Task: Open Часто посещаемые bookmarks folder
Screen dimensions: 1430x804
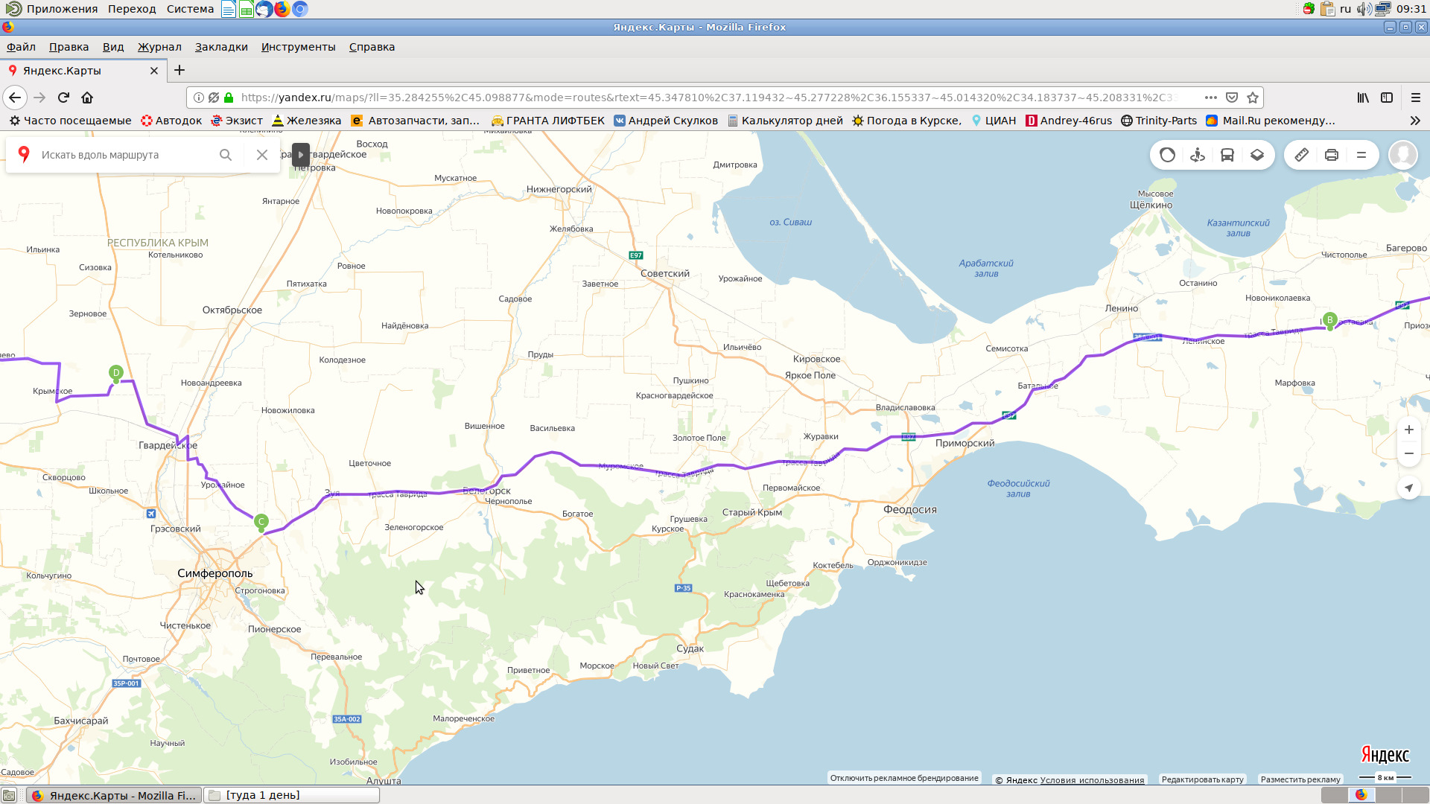Action: point(70,121)
